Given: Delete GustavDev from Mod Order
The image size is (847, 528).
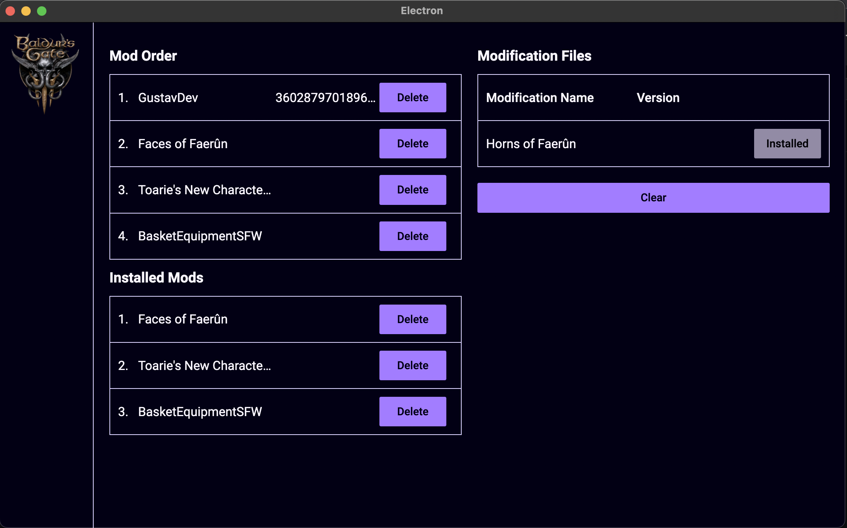Looking at the screenshot, I should pos(412,97).
